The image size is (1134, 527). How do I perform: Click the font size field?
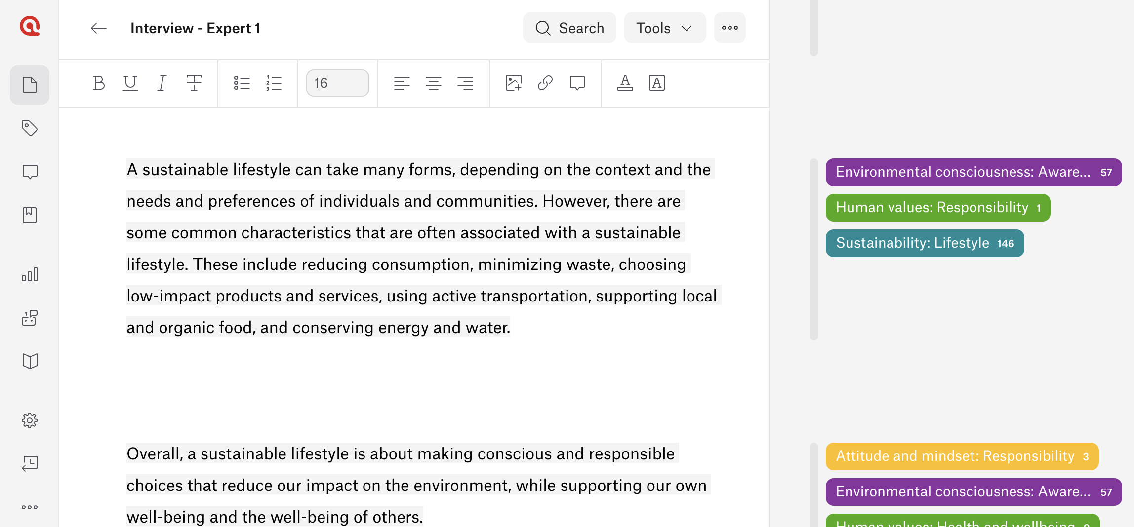click(x=338, y=83)
